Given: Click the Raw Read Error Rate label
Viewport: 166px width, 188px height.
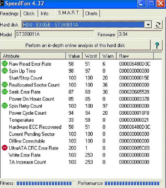Looking at the screenshot, I should [x=30, y=64].
